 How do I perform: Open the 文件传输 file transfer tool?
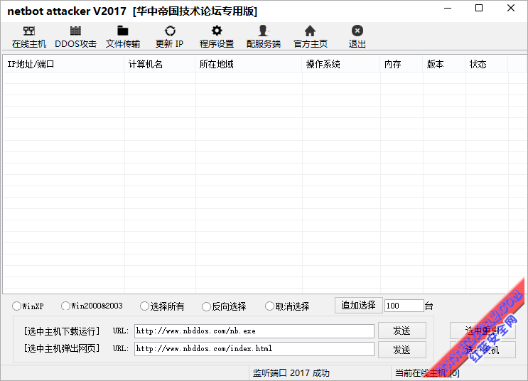coord(123,37)
